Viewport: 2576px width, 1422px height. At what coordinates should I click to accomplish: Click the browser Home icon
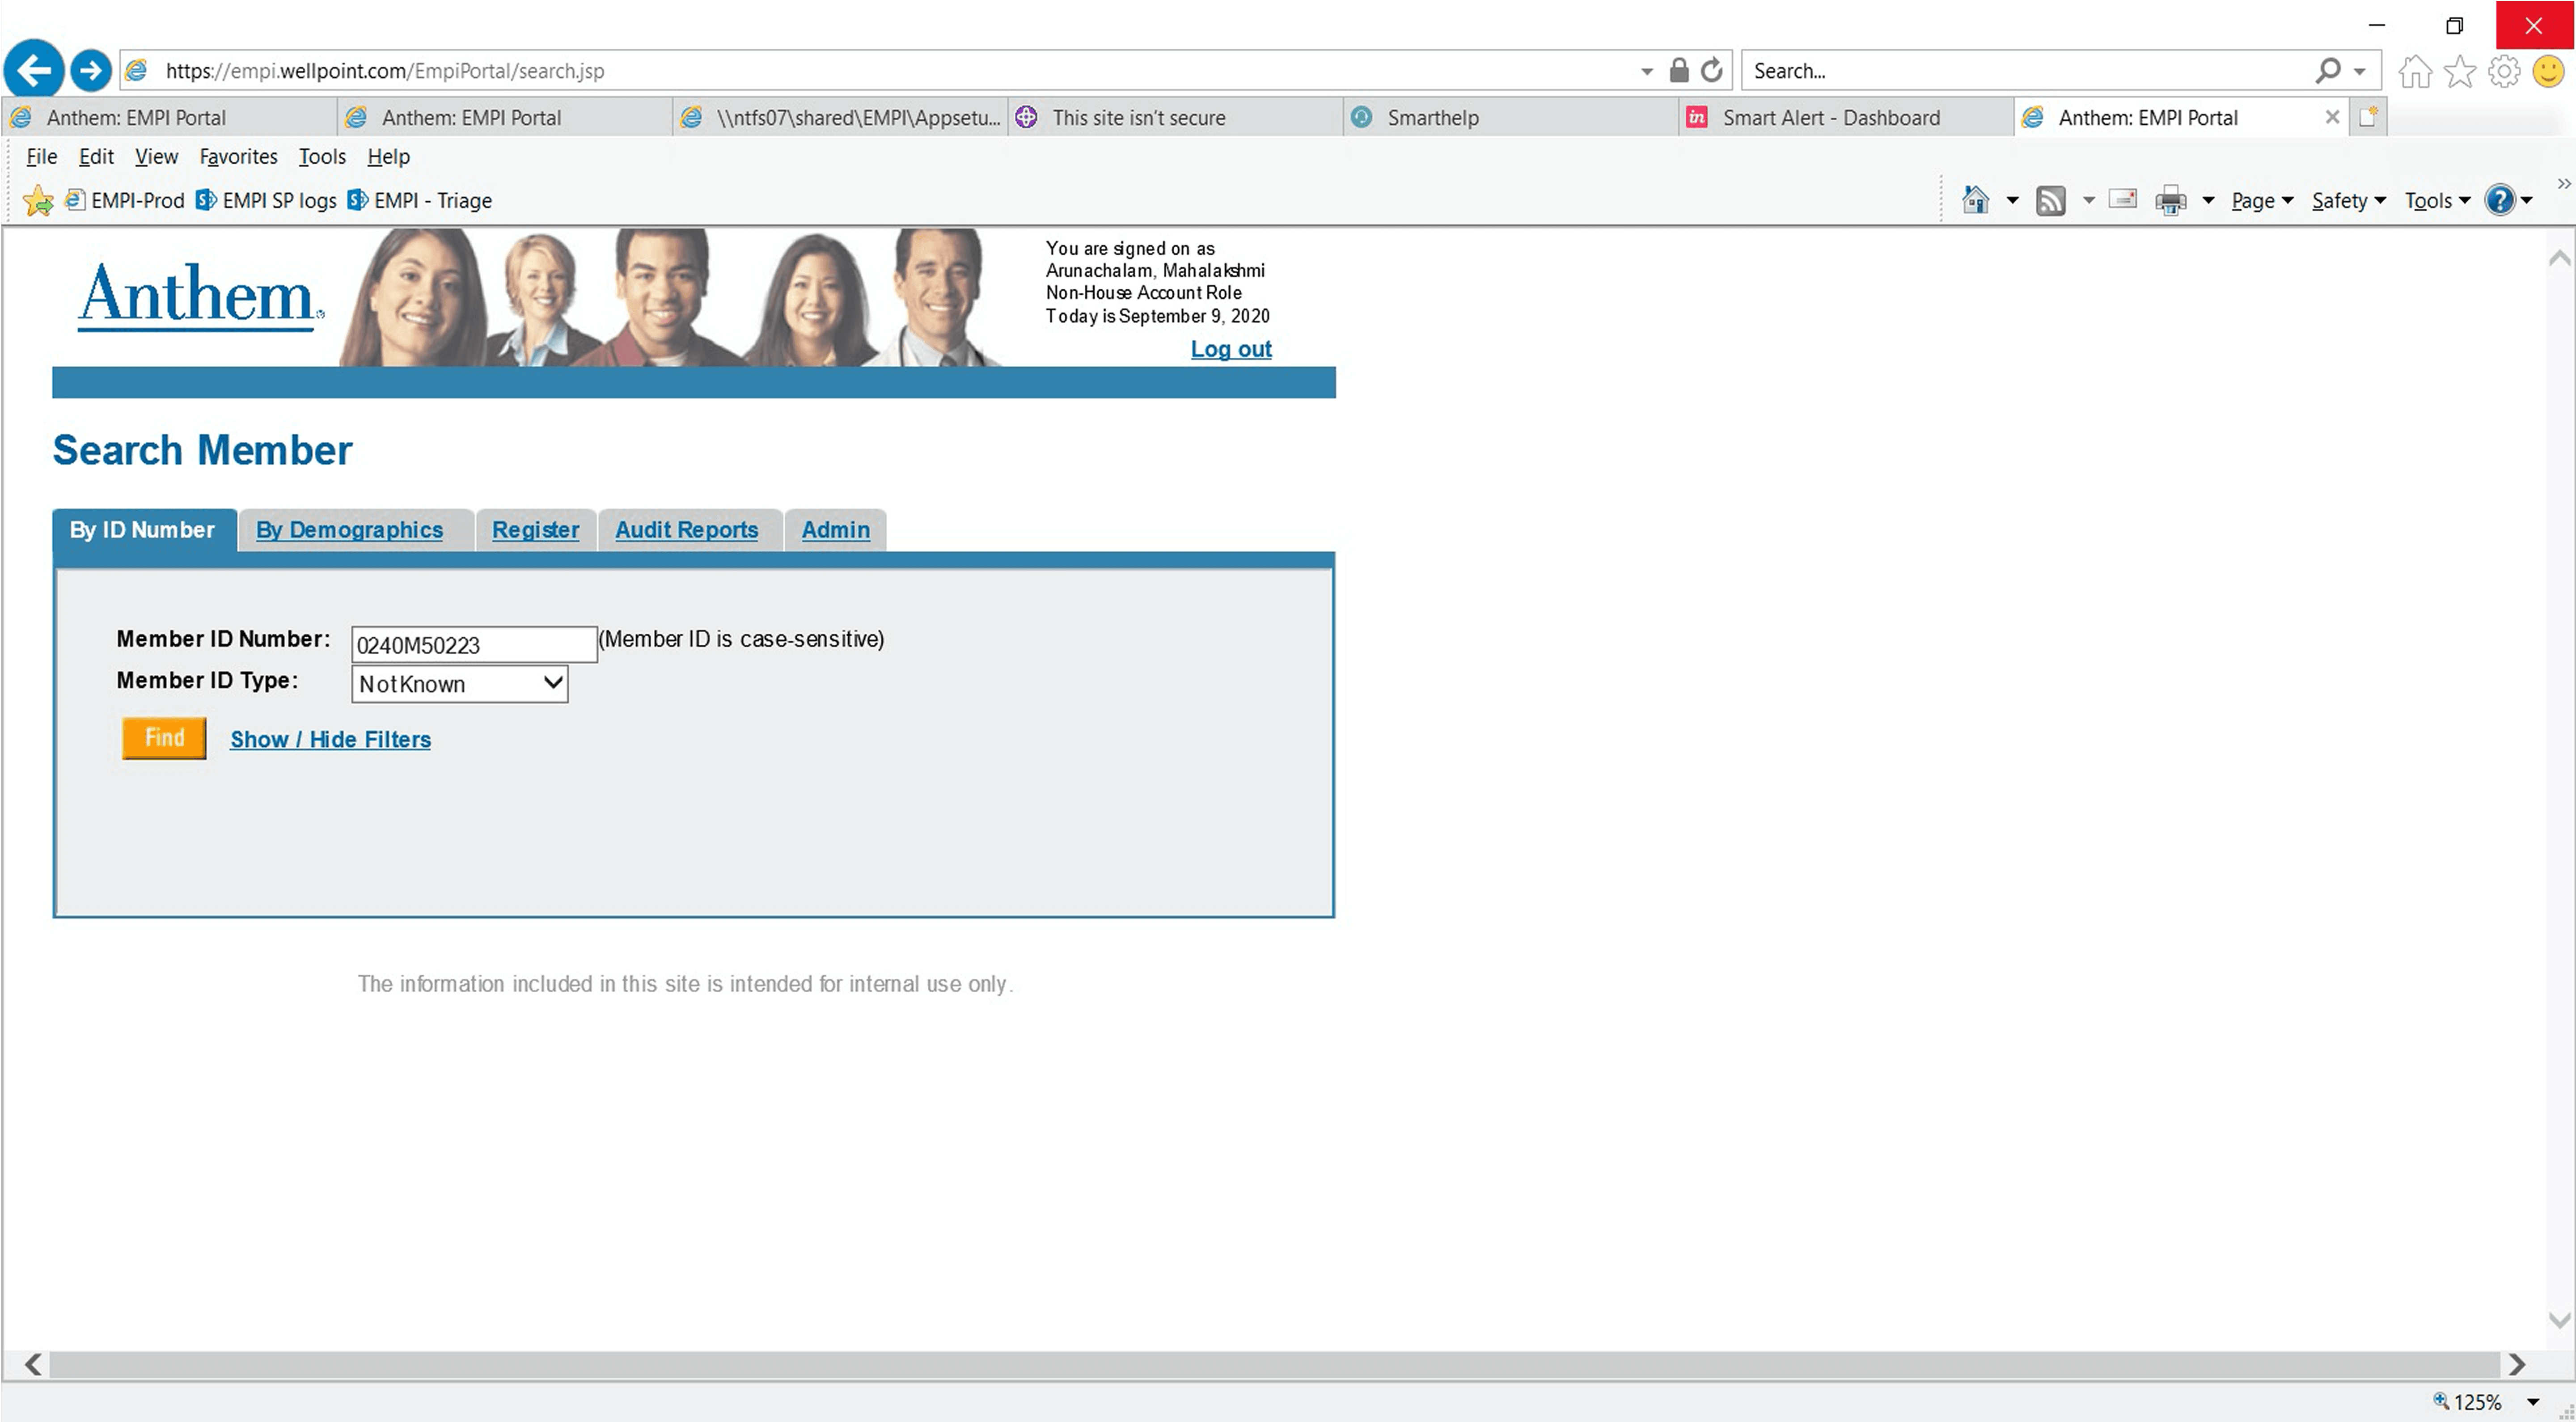[x=2415, y=70]
